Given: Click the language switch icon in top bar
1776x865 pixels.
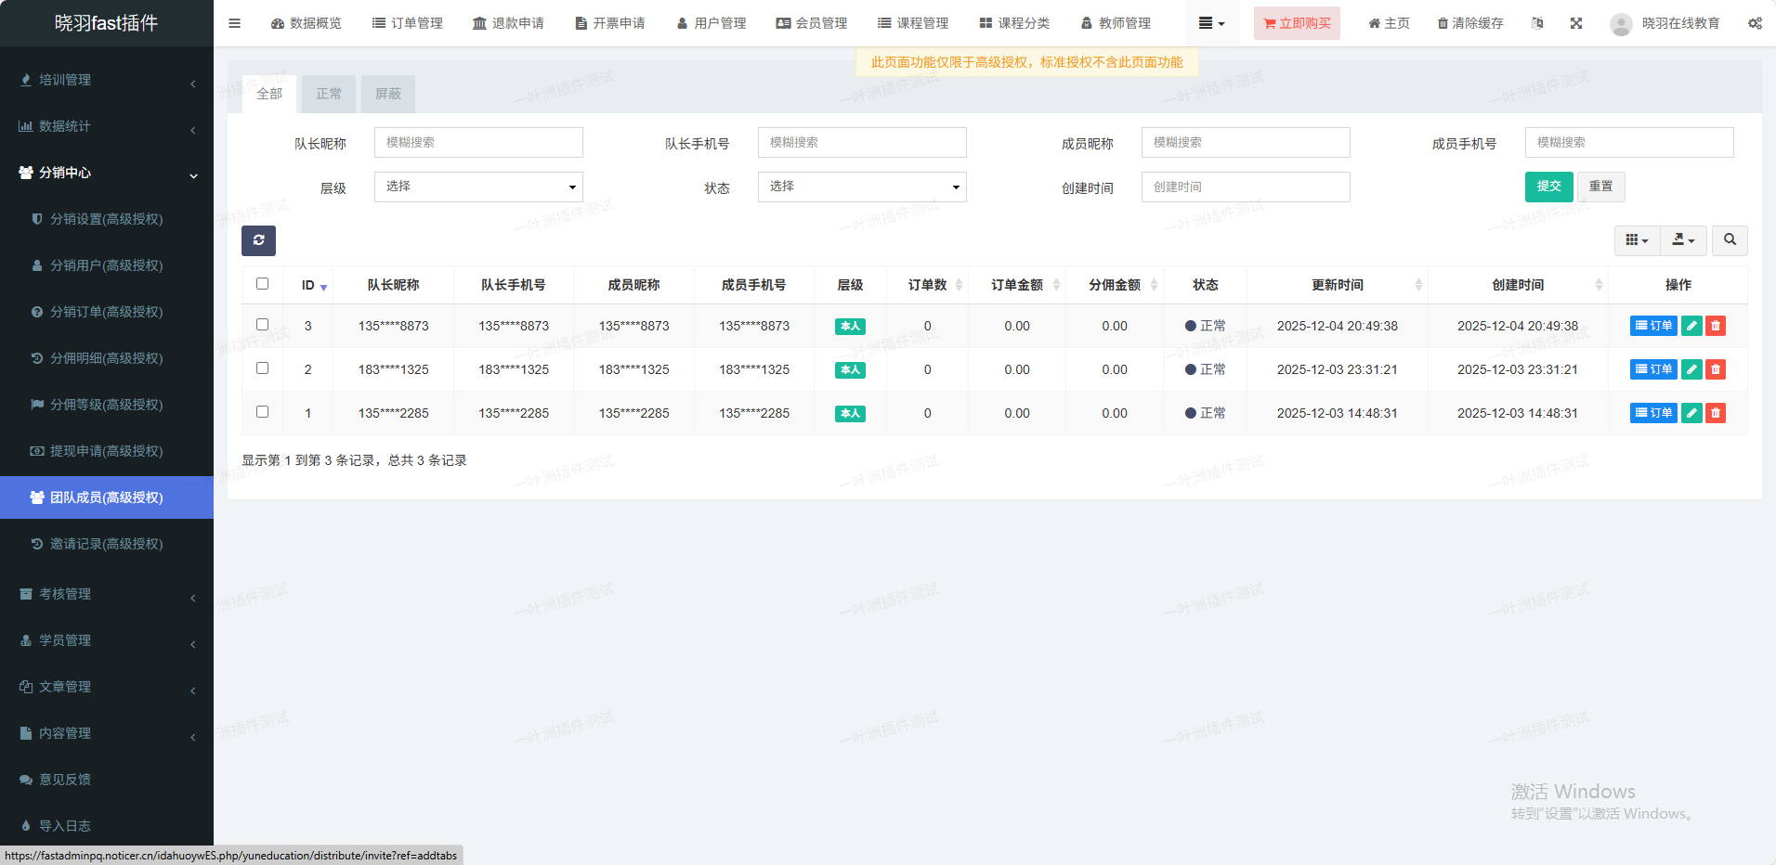Looking at the screenshot, I should coord(1537,23).
